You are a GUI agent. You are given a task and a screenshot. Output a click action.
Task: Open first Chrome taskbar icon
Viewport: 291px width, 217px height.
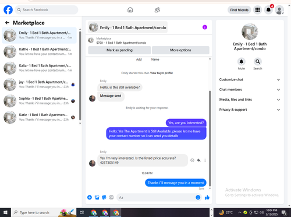tap(94, 212)
